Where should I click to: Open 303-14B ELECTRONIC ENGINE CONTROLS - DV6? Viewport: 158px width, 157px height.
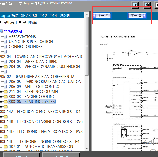42,121
